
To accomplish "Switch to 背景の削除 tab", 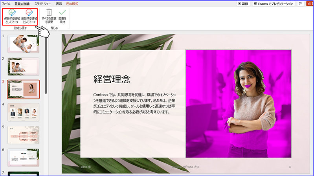I will pyautogui.click(x=22, y=4).
